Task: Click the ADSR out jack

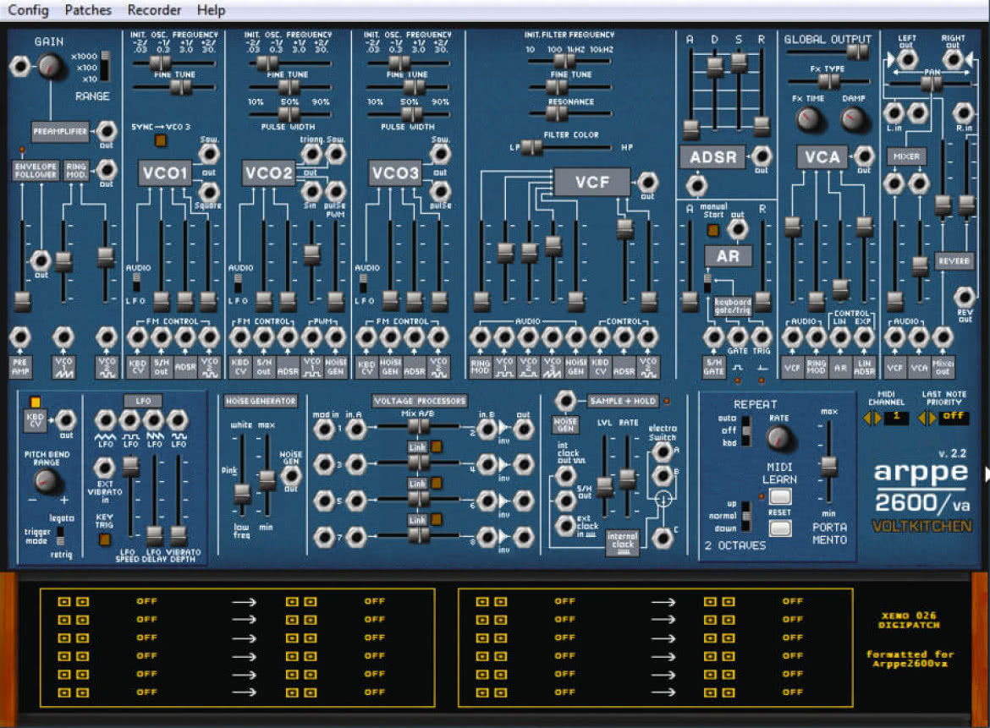Action: tap(762, 156)
